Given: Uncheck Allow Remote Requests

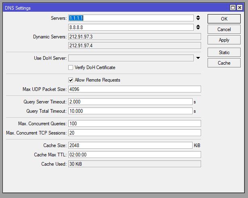Looking at the screenshot, I should pyautogui.click(x=71, y=80).
